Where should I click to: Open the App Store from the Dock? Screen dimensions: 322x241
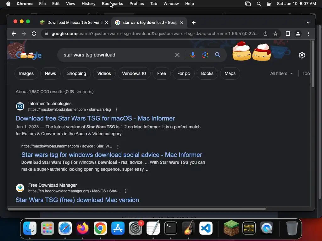pos(118,228)
